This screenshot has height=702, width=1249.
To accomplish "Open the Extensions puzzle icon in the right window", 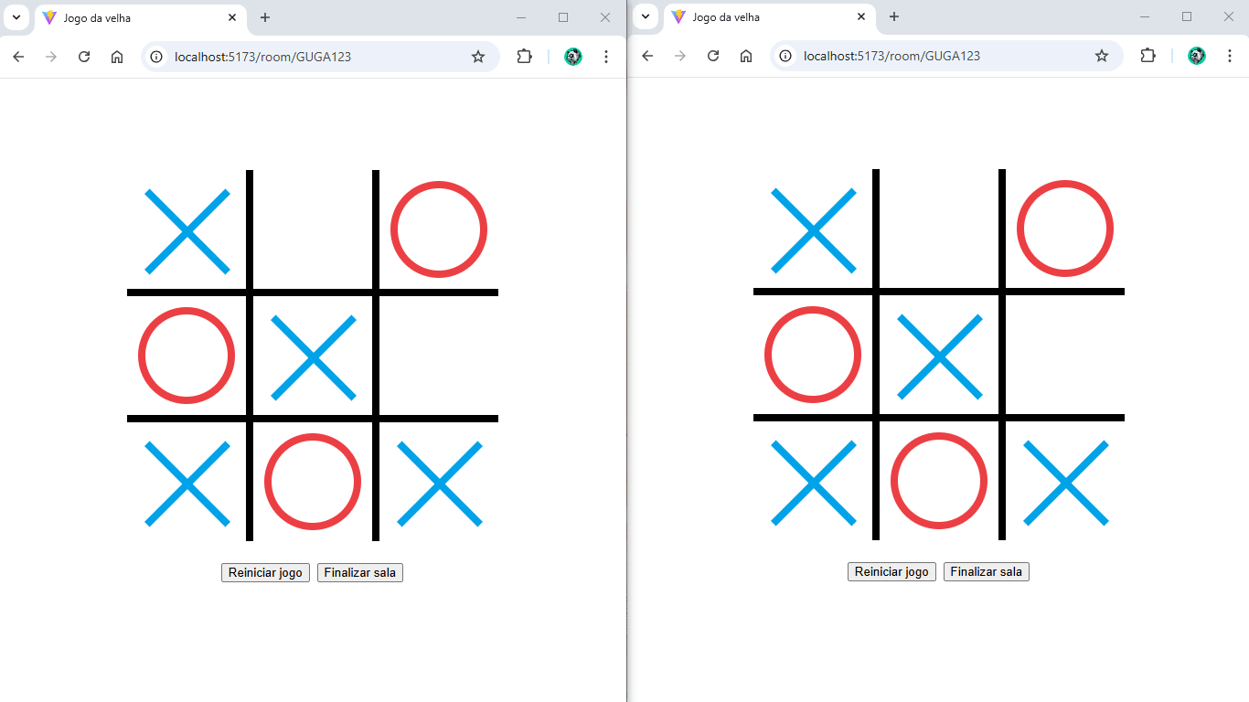I will tap(1148, 57).
